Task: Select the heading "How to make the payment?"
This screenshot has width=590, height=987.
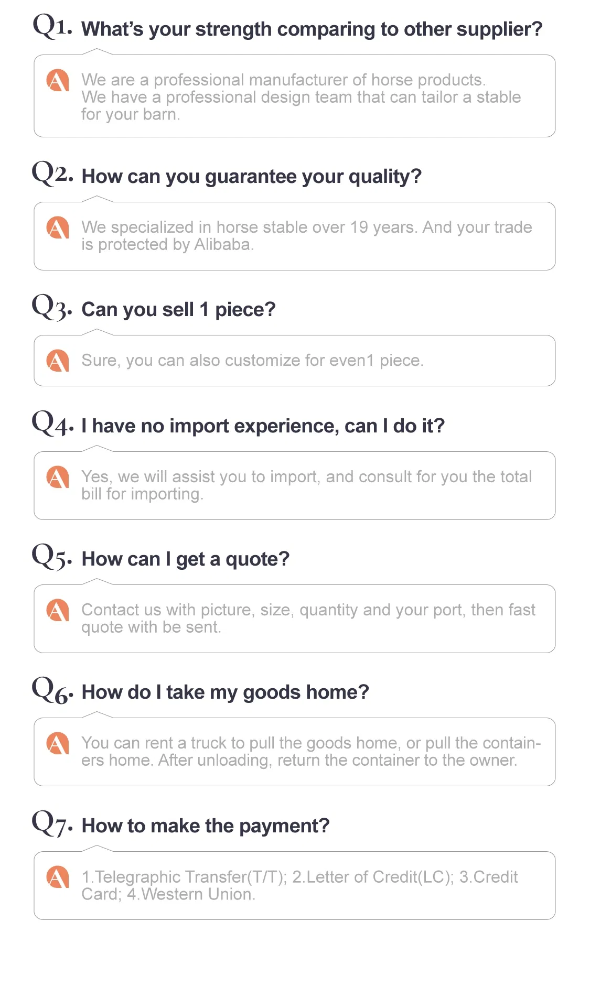Action: pyautogui.click(x=206, y=826)
